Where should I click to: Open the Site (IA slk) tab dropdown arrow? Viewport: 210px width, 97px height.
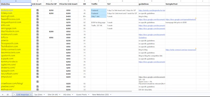tap(60, 95)
